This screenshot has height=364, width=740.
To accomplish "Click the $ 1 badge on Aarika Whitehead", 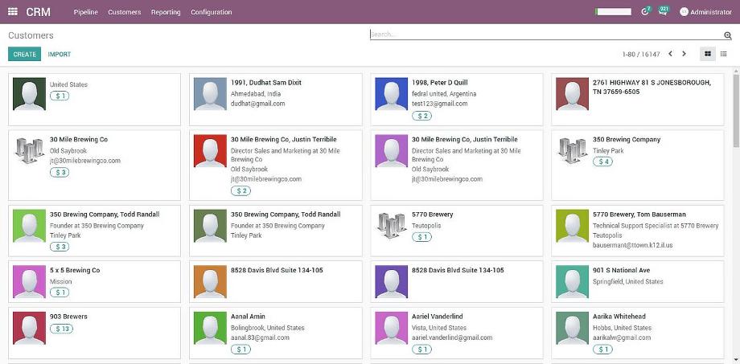I will [x=602, y=350].
